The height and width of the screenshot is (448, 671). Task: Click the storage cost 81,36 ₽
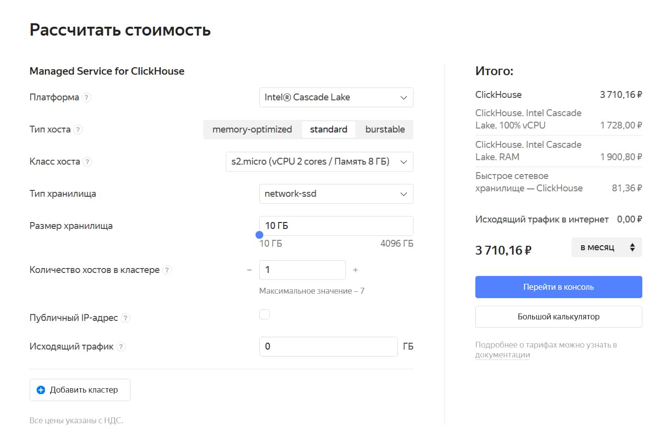pos(627,188)
